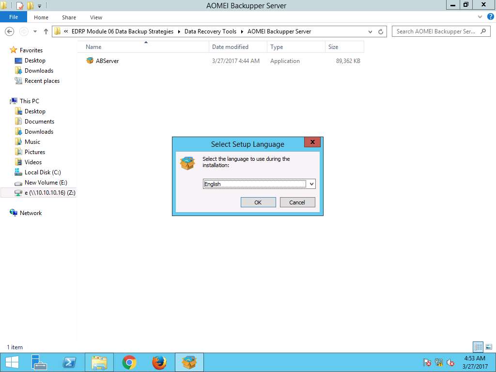The image size is (496, 372).
Task: Open Recent places in Favorites
Action: tap(42, 81)
